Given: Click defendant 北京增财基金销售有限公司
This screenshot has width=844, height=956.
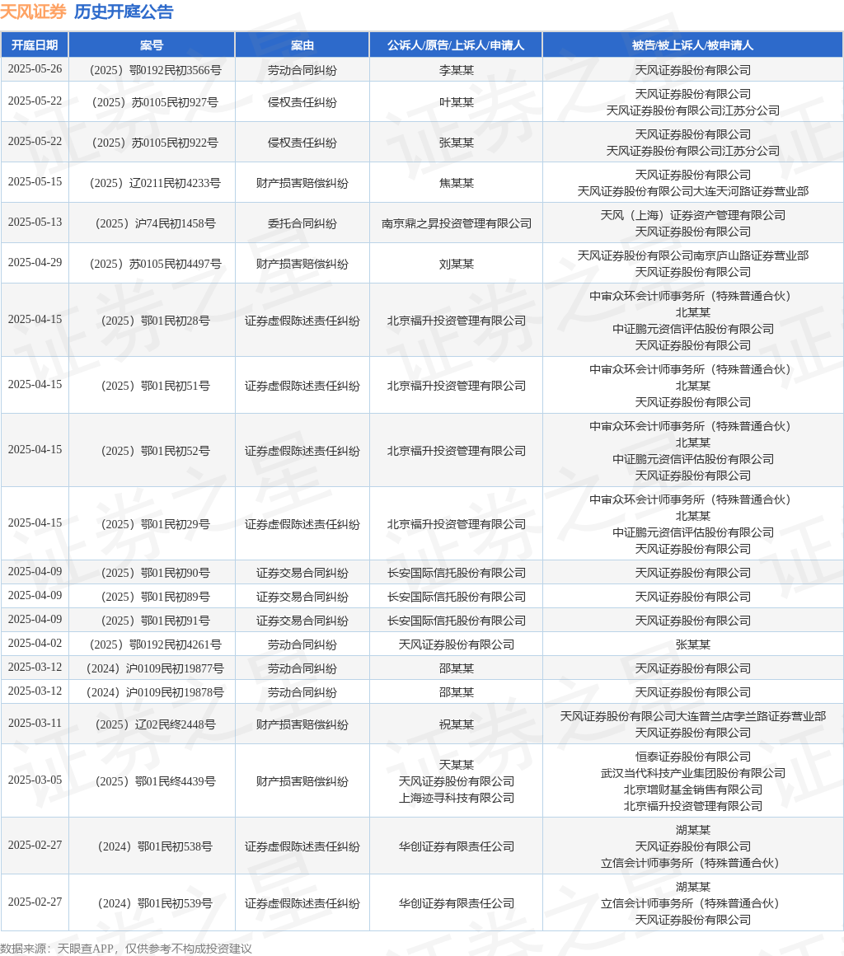Looking at the screenshot, I should click(693, 790).
